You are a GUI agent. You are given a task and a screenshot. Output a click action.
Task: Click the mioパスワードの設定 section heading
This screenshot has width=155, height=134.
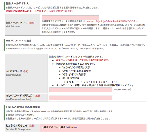(x=19, y=41)
